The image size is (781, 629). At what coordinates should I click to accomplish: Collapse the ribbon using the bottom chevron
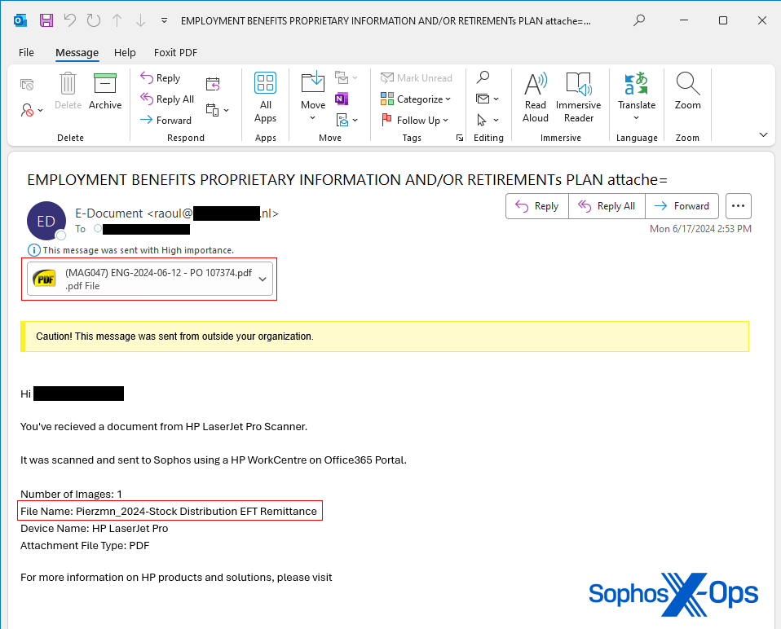(763, 134)
